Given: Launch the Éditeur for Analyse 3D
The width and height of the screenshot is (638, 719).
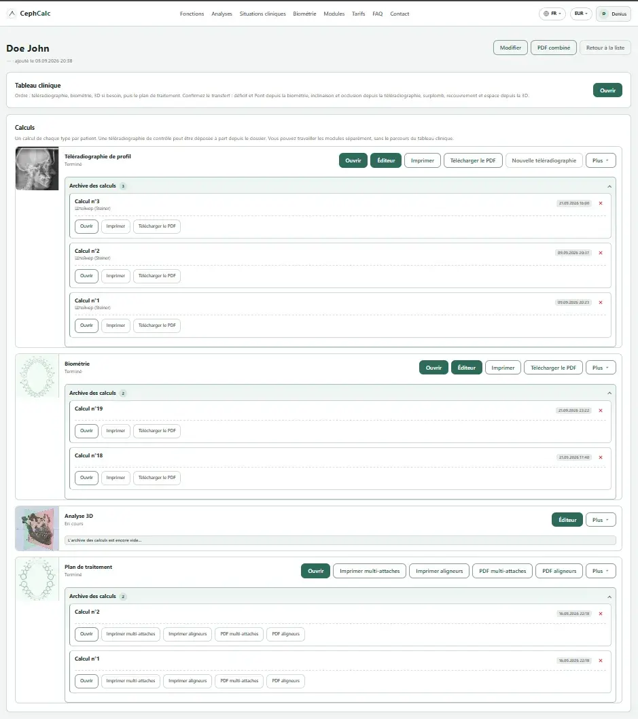Looking at the screenshot, I should click(567, 520).
